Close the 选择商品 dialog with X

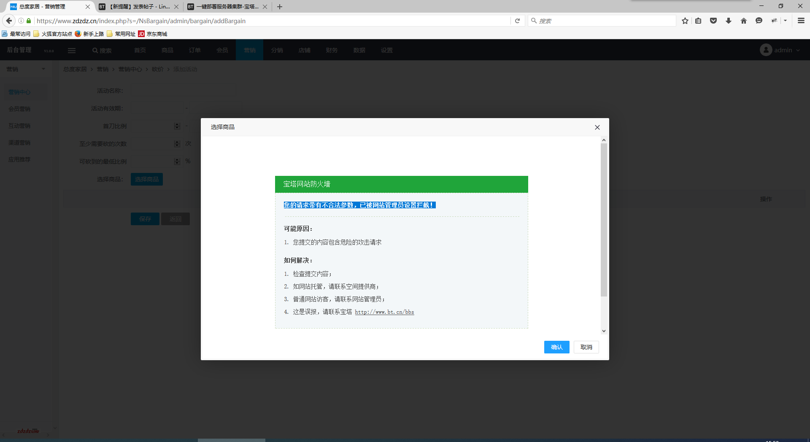pos(597,127)
